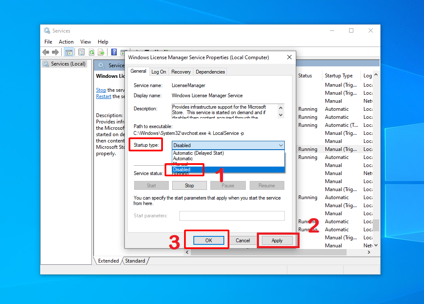Image resolution: width=424 pixels, height=304 pixels.
Task: Click the Start service button
Action: [151, 186]
